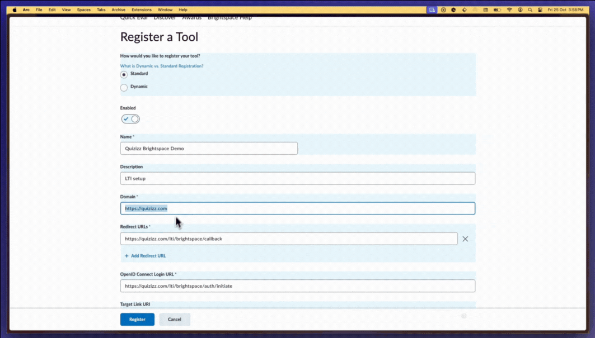This screenshot has height=338, width=595.
Task: Open the Edit menu
Action: click(52, 10)
